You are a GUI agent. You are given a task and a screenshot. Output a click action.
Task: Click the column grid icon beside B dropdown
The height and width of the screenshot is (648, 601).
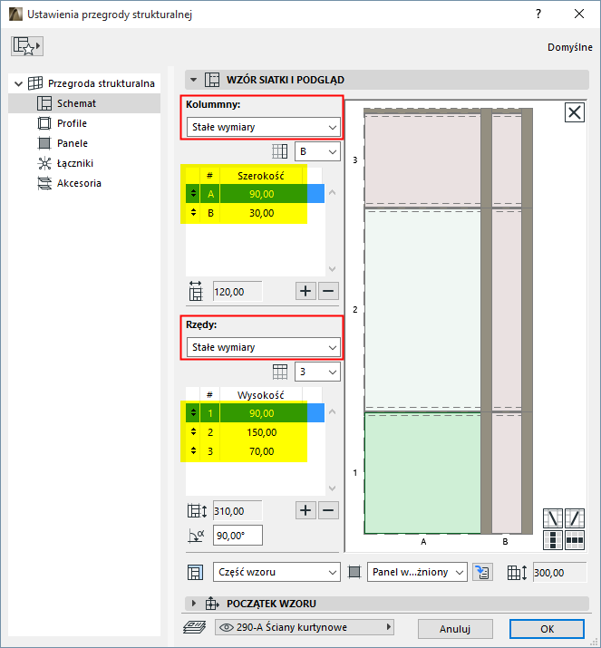[280, 151]
